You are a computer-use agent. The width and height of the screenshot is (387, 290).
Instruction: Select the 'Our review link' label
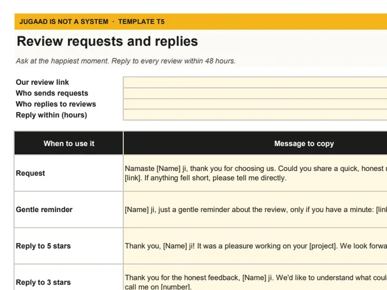tap(42, 82)
